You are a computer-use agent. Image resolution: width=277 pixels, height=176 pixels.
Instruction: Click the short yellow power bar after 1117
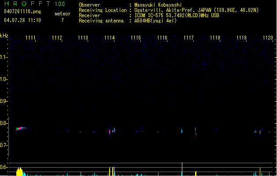point(196,173)
